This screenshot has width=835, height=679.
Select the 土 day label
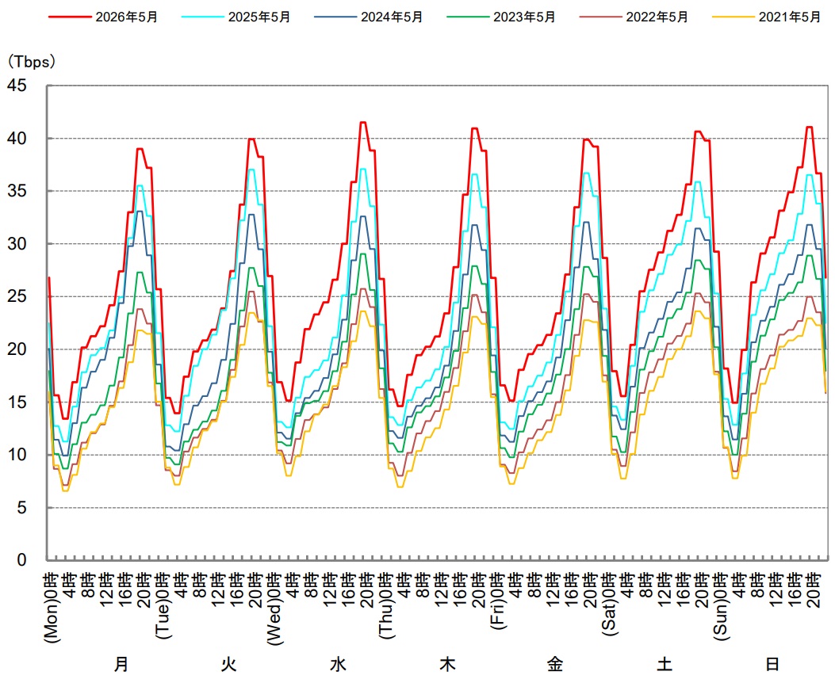coord(664,664)
